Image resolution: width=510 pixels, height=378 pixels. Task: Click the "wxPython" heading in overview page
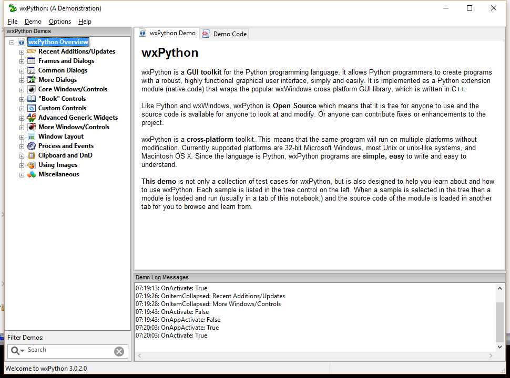tap(170, 52)
